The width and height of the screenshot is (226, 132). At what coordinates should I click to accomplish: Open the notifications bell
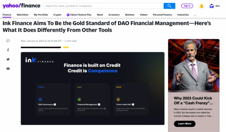pyautogui.click(x=201, y=6)
